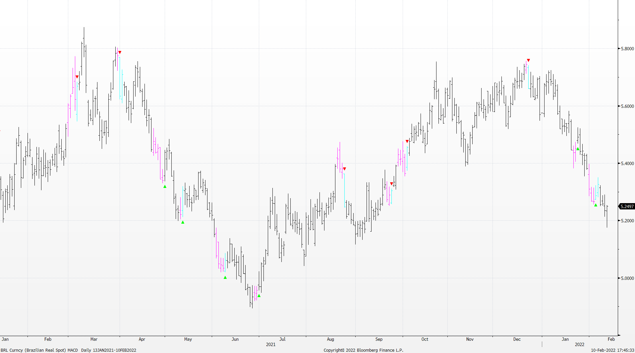
Task: Select the 5.0000 level on price axis
Action: [627, 278]
